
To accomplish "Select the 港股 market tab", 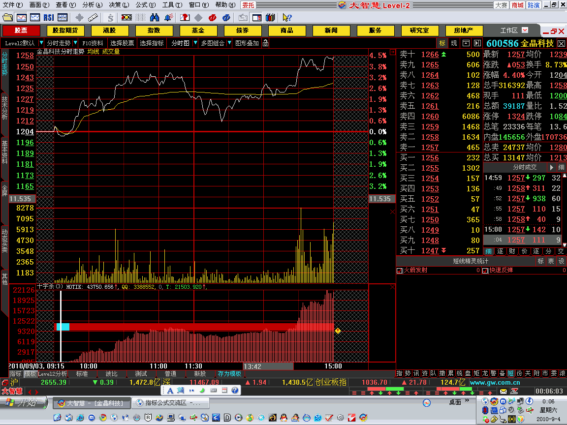I will pos(110,30).
